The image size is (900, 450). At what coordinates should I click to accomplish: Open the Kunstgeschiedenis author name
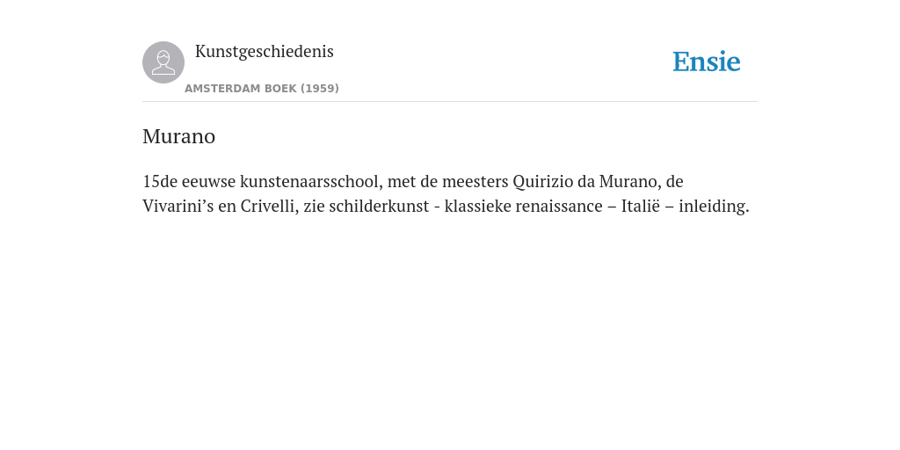(264, 52)
